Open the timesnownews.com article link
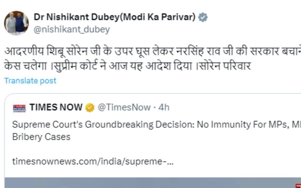This screenshot has height=188, width=301. tap(93, 162)
